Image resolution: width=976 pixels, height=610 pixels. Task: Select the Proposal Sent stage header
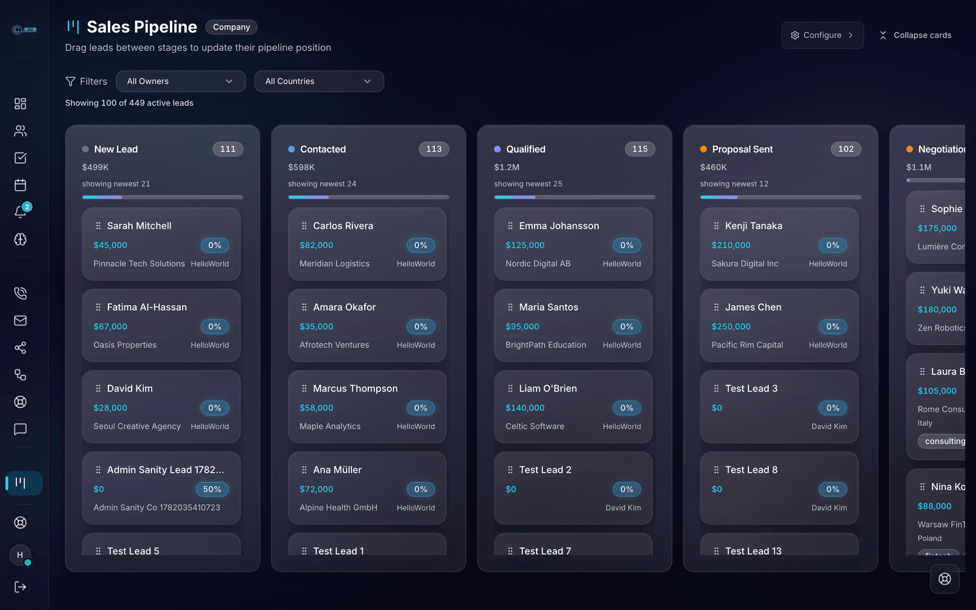click(742, 149)
